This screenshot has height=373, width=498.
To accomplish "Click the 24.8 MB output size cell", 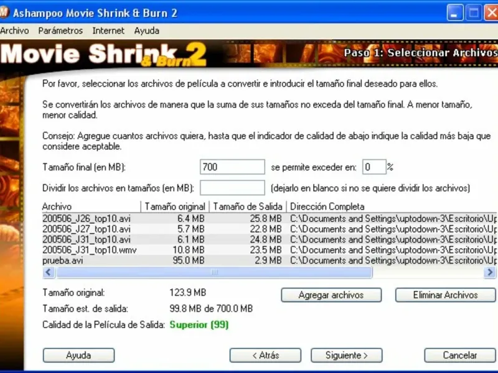I will [266, 239].
